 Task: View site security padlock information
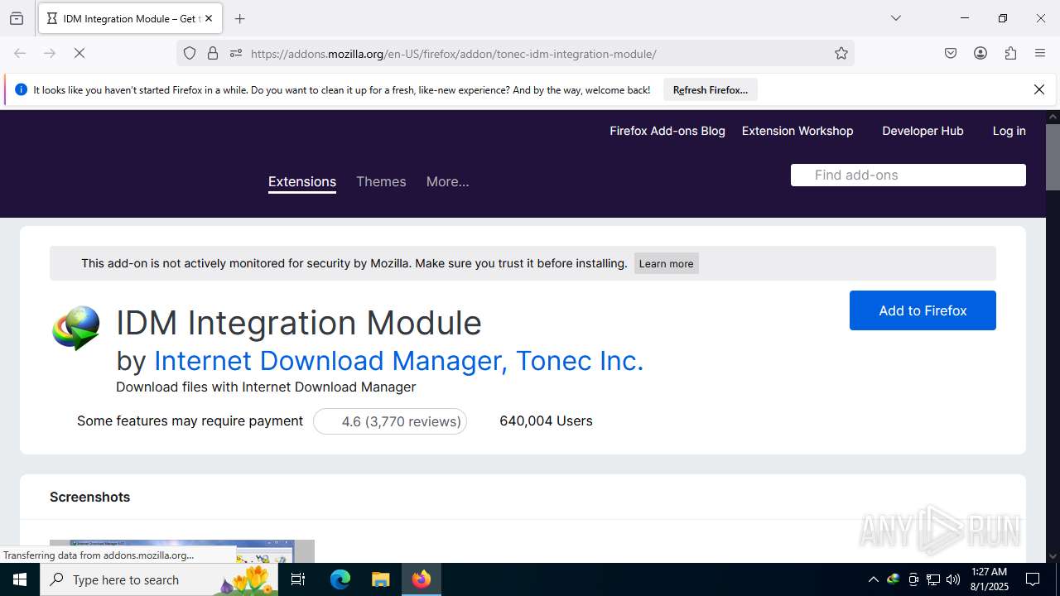click(x=213, y=53)
